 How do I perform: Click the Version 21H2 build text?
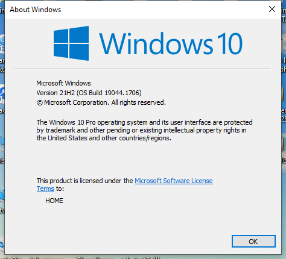(89, 93)
